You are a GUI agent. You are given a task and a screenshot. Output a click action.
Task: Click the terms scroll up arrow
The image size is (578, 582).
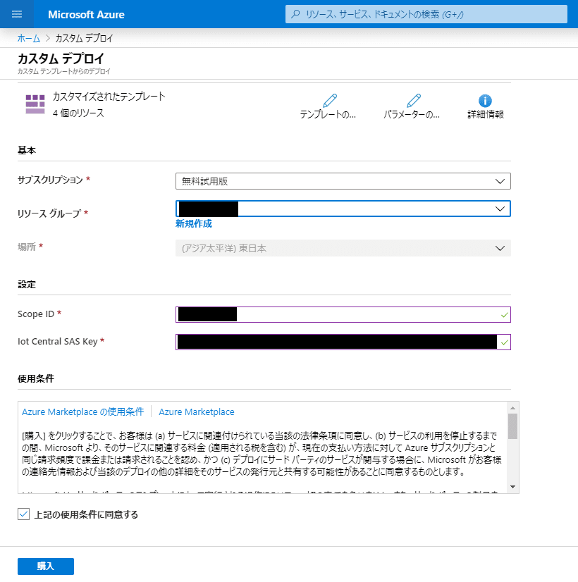pos(512,408)
